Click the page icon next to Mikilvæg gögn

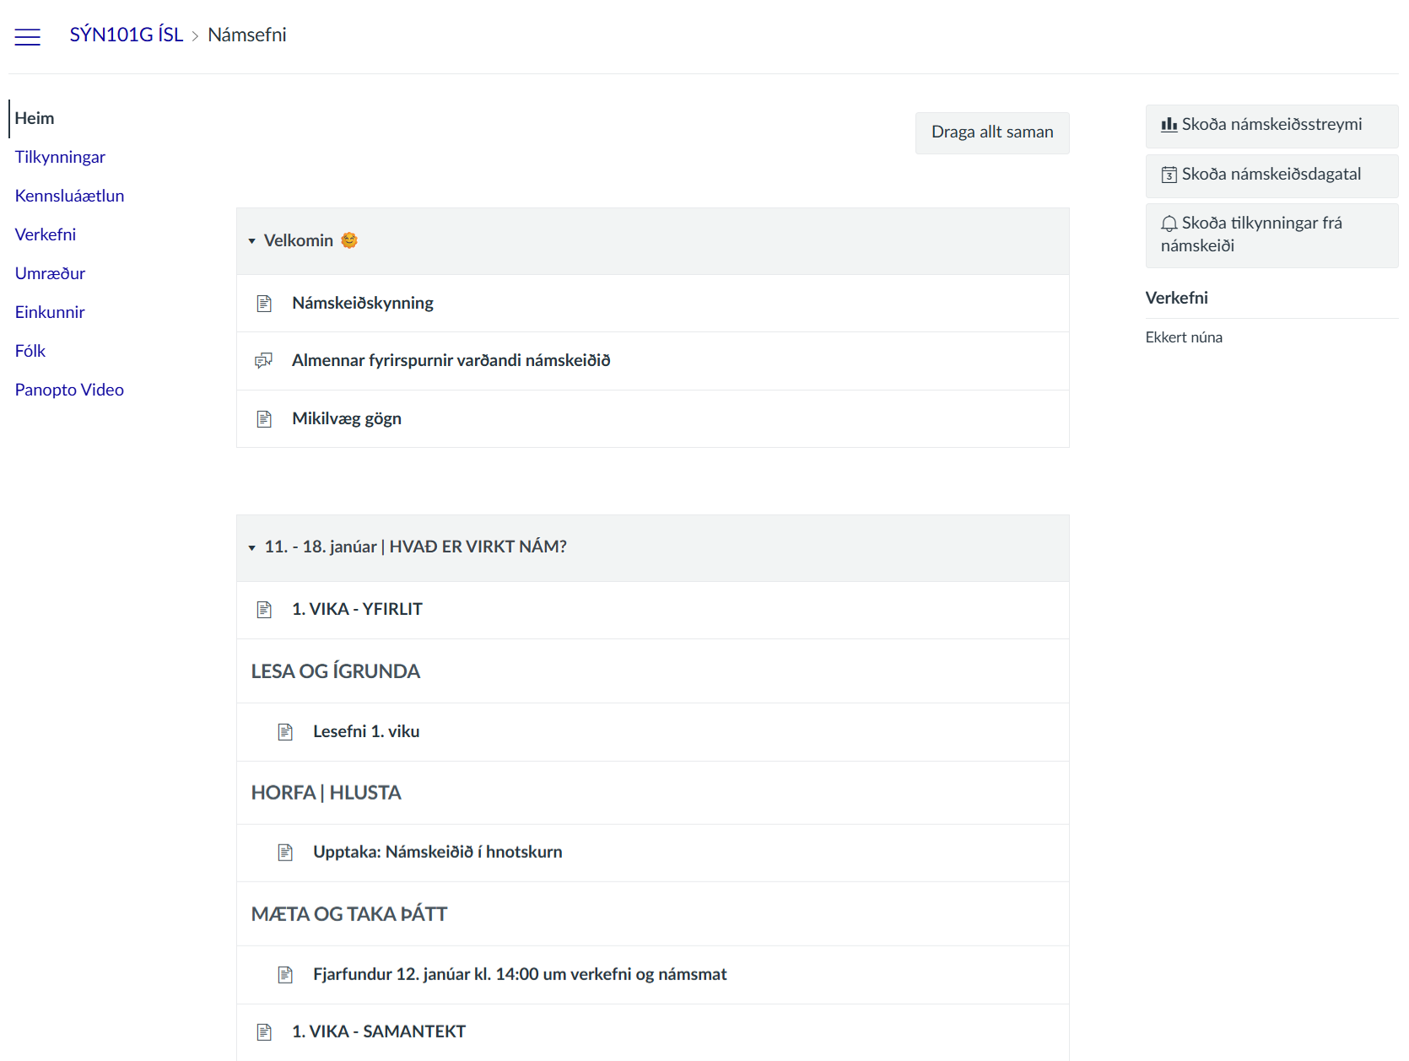[x=264, y=419]
